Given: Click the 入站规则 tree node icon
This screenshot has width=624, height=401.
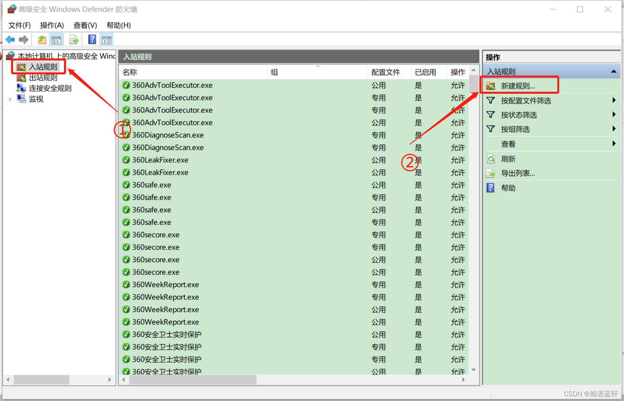Looking at the screenshot, I should click(21, 67).
